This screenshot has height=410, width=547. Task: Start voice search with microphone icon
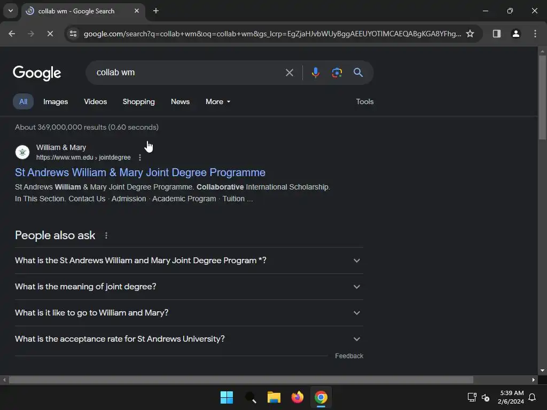point(315,73)
